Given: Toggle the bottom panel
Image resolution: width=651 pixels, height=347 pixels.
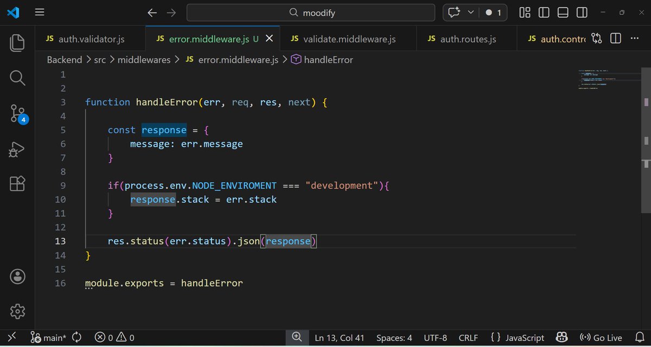Looking at the screenshot, I should (x=563, y=12).
